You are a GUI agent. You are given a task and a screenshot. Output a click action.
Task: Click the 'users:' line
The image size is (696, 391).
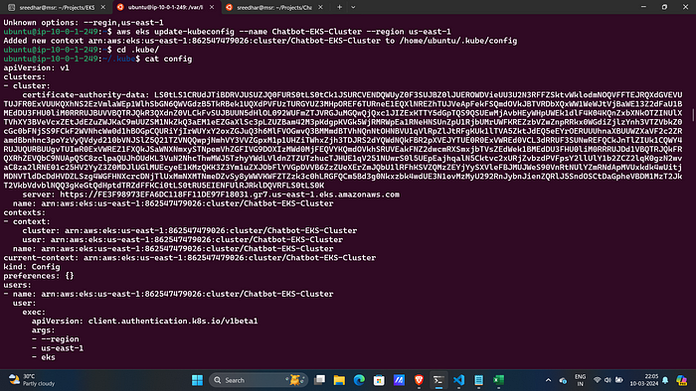[17, 285]
